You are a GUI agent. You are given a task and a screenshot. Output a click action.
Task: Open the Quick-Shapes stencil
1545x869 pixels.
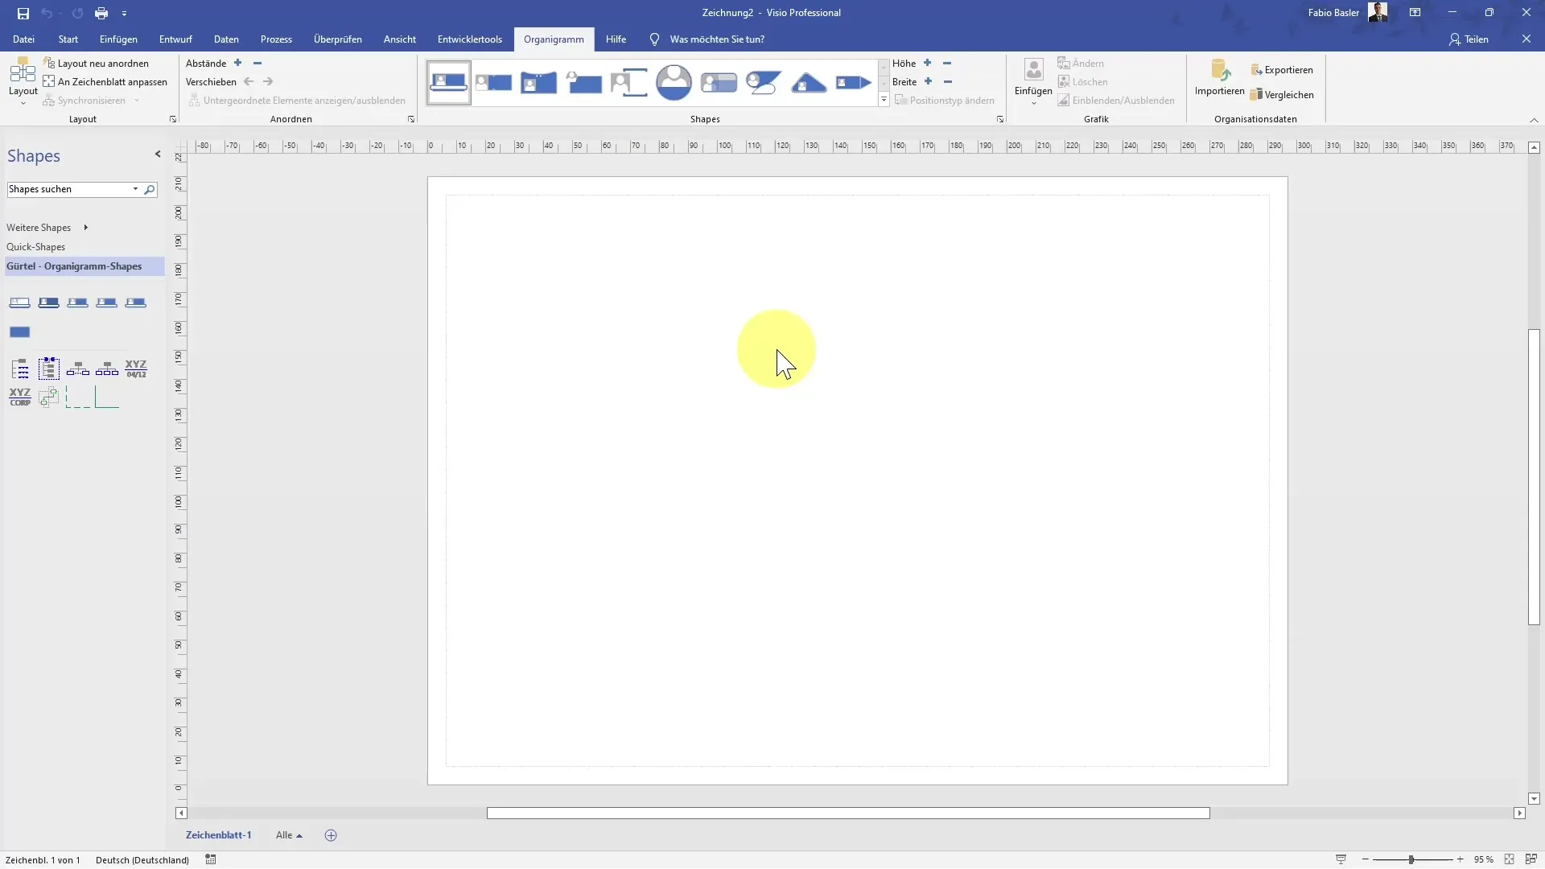pos(36,247)
